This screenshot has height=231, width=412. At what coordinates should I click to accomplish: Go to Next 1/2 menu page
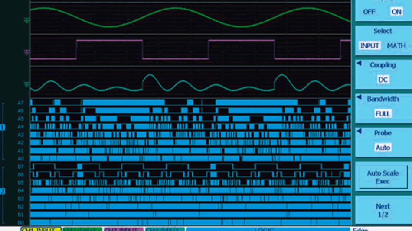383,210
